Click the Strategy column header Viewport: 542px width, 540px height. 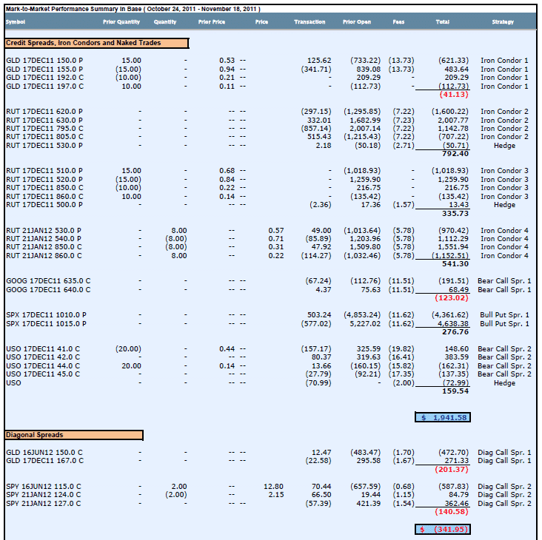tap(503, 22)
